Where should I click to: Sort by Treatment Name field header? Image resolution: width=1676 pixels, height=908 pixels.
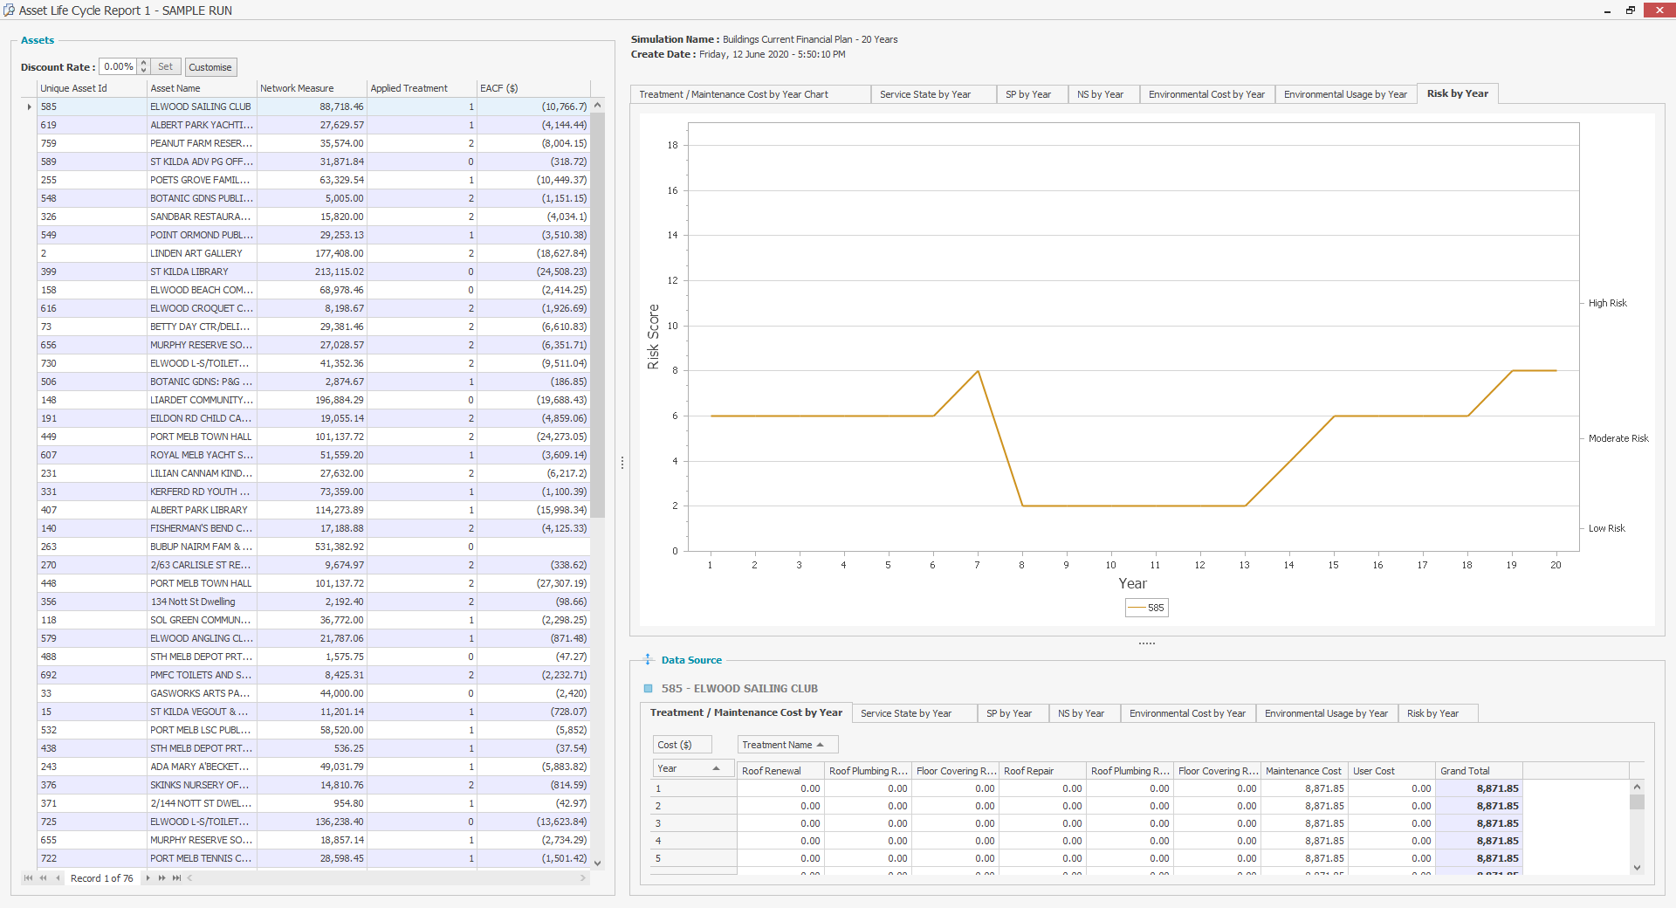click(x=787, y=745)
